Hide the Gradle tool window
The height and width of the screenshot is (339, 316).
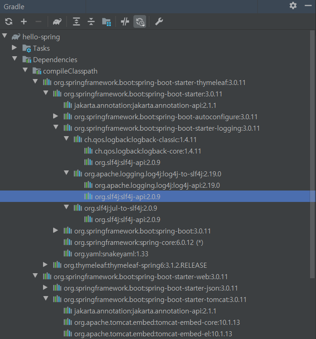coord(308,5)
